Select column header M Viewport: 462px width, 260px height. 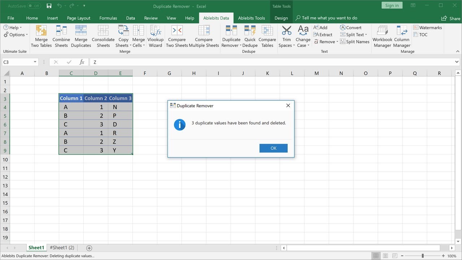[317, 73]
